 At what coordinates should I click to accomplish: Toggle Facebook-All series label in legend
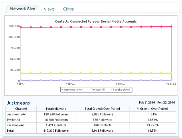tap(122, 89)
